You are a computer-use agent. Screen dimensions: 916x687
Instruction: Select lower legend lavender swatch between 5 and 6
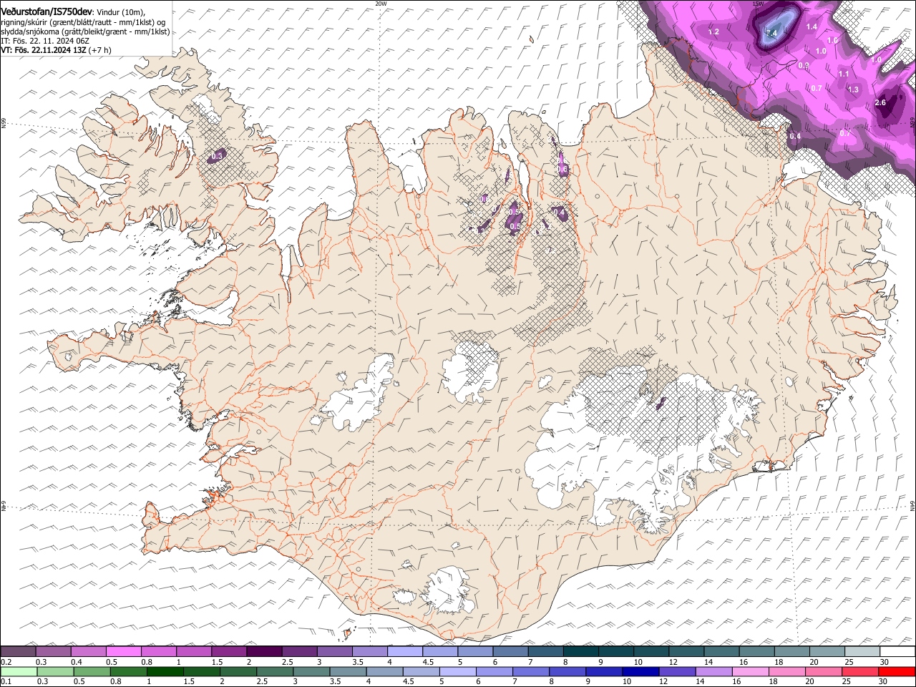pos(458,671)
